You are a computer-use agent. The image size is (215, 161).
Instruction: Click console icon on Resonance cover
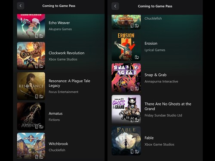point(37,97)
